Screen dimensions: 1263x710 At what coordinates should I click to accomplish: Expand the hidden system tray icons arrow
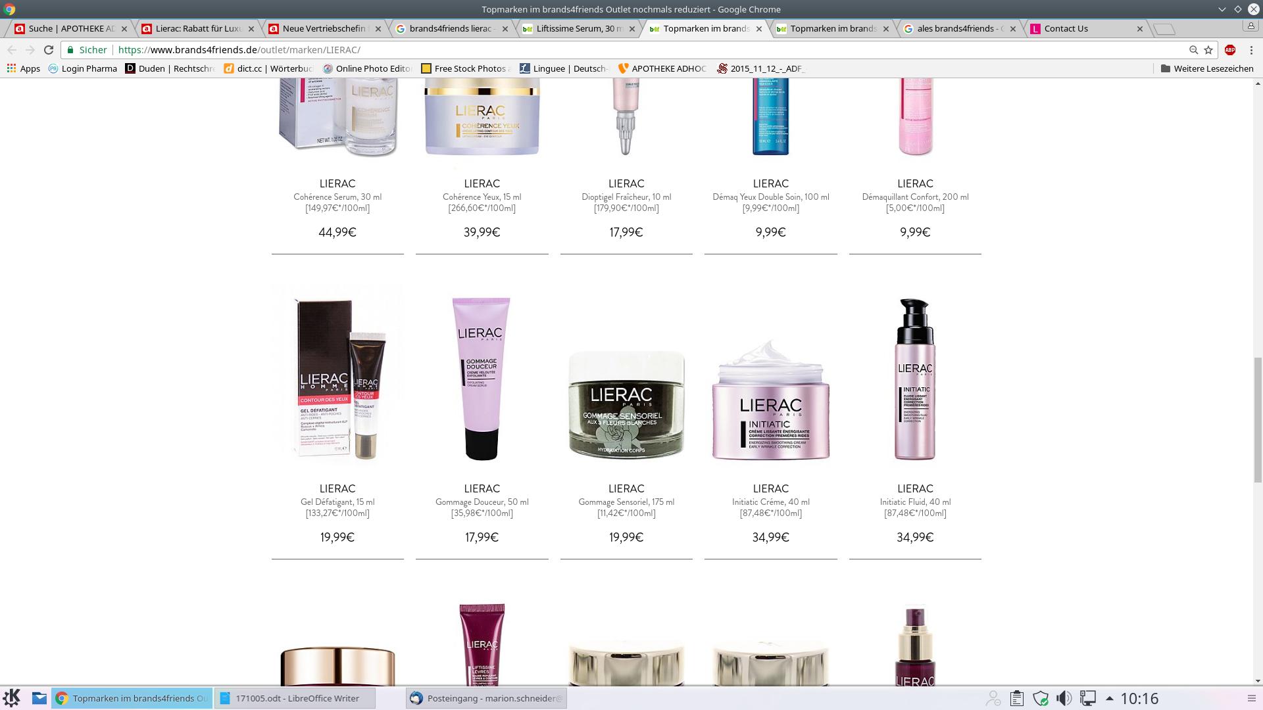[1109, 698]
